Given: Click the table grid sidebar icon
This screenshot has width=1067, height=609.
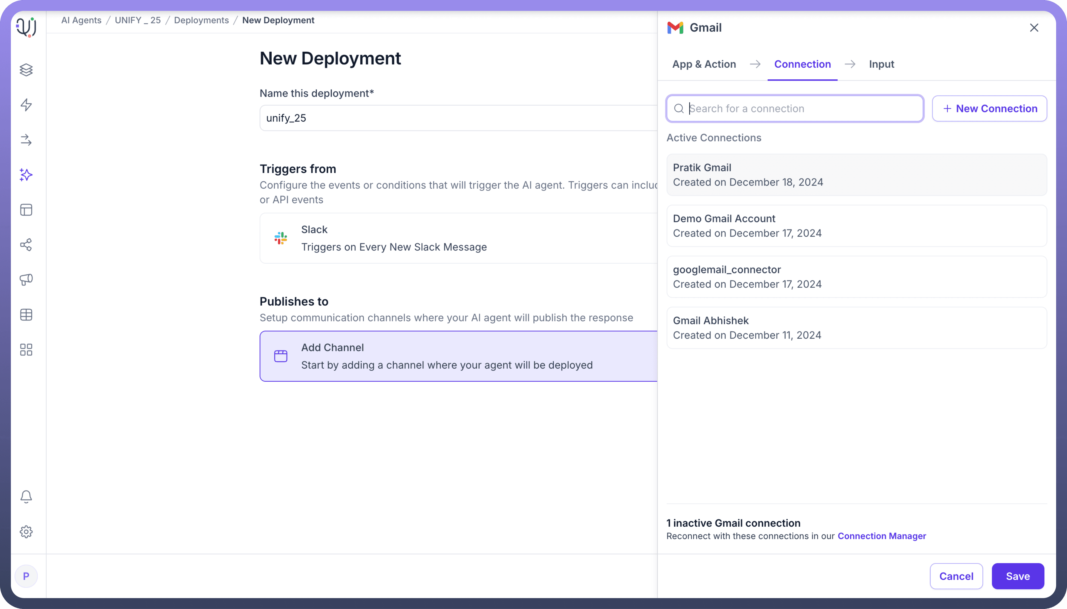Looking at the screenshot, I should pyautogui.click(x=26, y=315).
